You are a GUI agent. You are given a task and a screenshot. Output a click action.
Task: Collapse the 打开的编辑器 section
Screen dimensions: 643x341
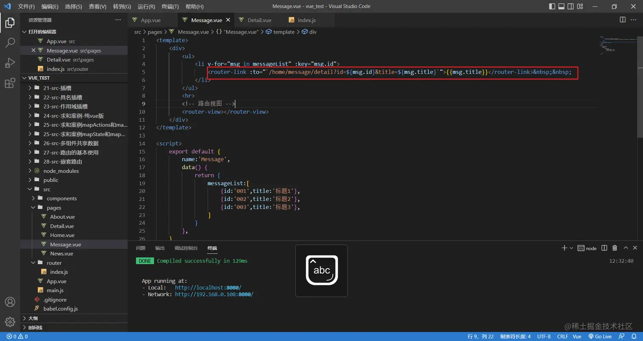pyautogui.click(x=74, y=32)
